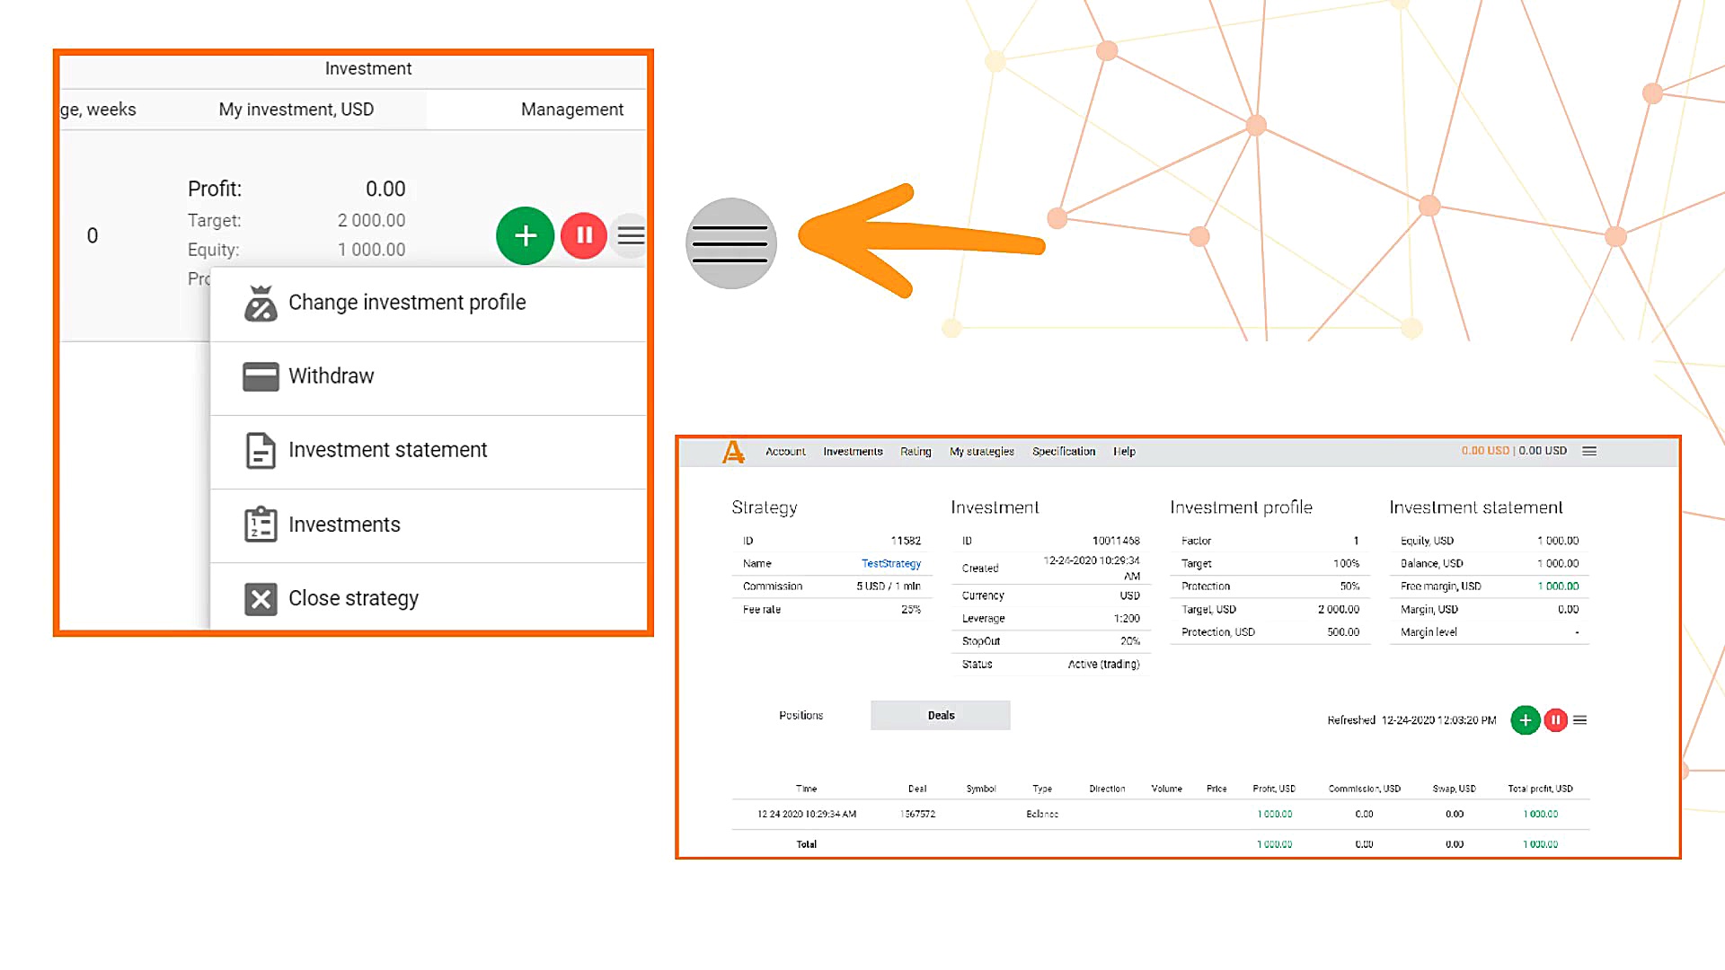Go to the Rating page
The height and width of the screenshot is (970, 1725).
(x=916, y=452)
